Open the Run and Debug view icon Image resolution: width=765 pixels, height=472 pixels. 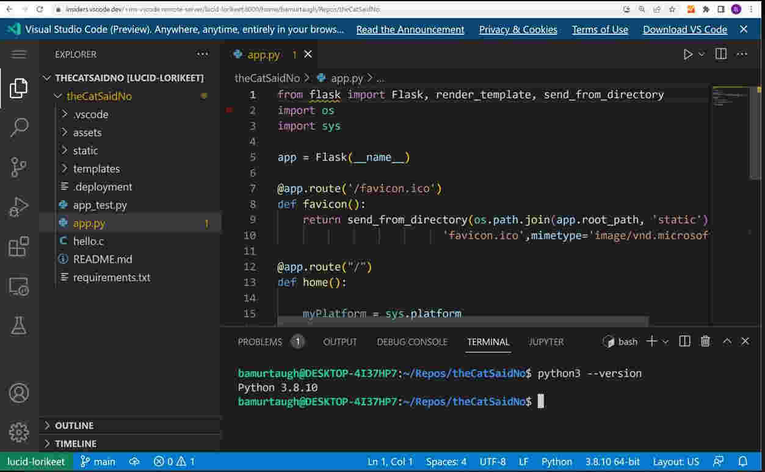19,207
